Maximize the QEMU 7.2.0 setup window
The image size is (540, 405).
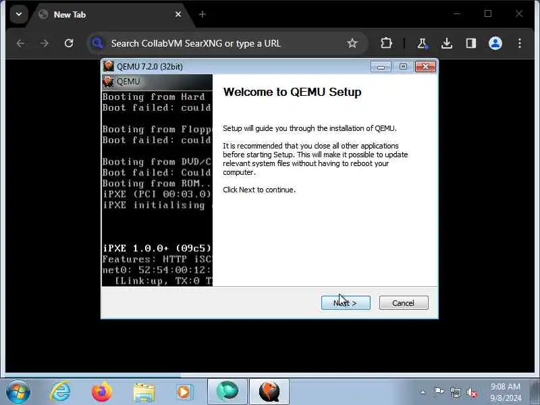[x=403, y=66]
